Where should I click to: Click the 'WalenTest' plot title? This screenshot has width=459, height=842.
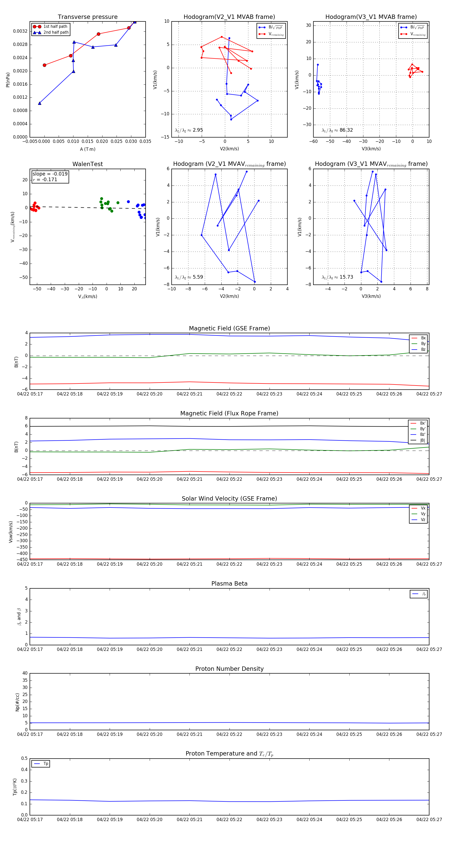[x=87, y=164]
